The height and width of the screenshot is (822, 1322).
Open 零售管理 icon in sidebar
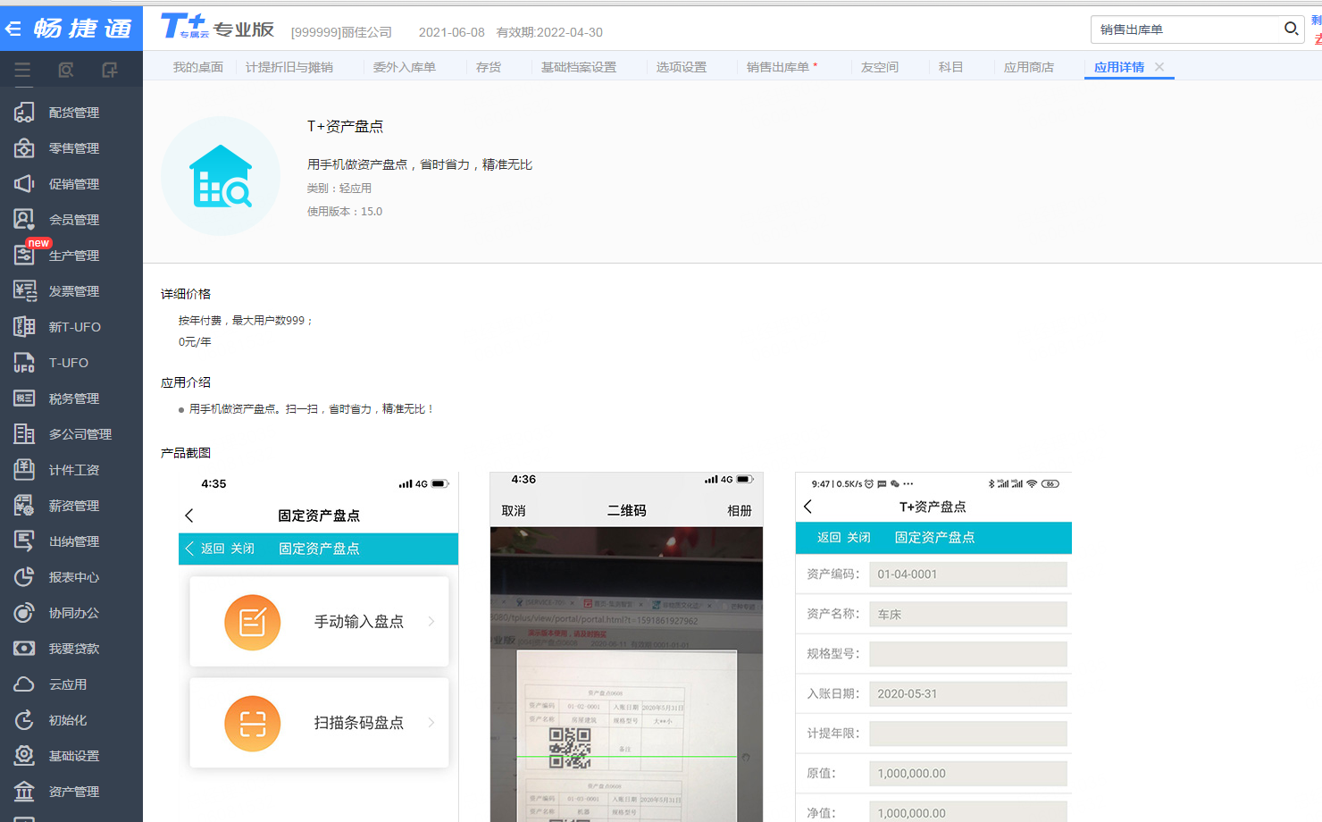pyautogui.click(x=24, y=148)
